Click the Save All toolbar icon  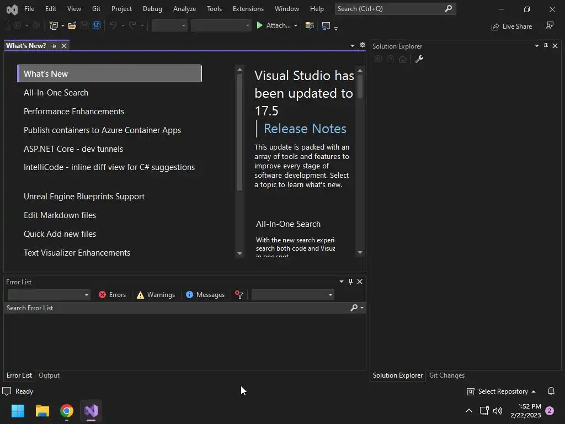tap(96, 25)
